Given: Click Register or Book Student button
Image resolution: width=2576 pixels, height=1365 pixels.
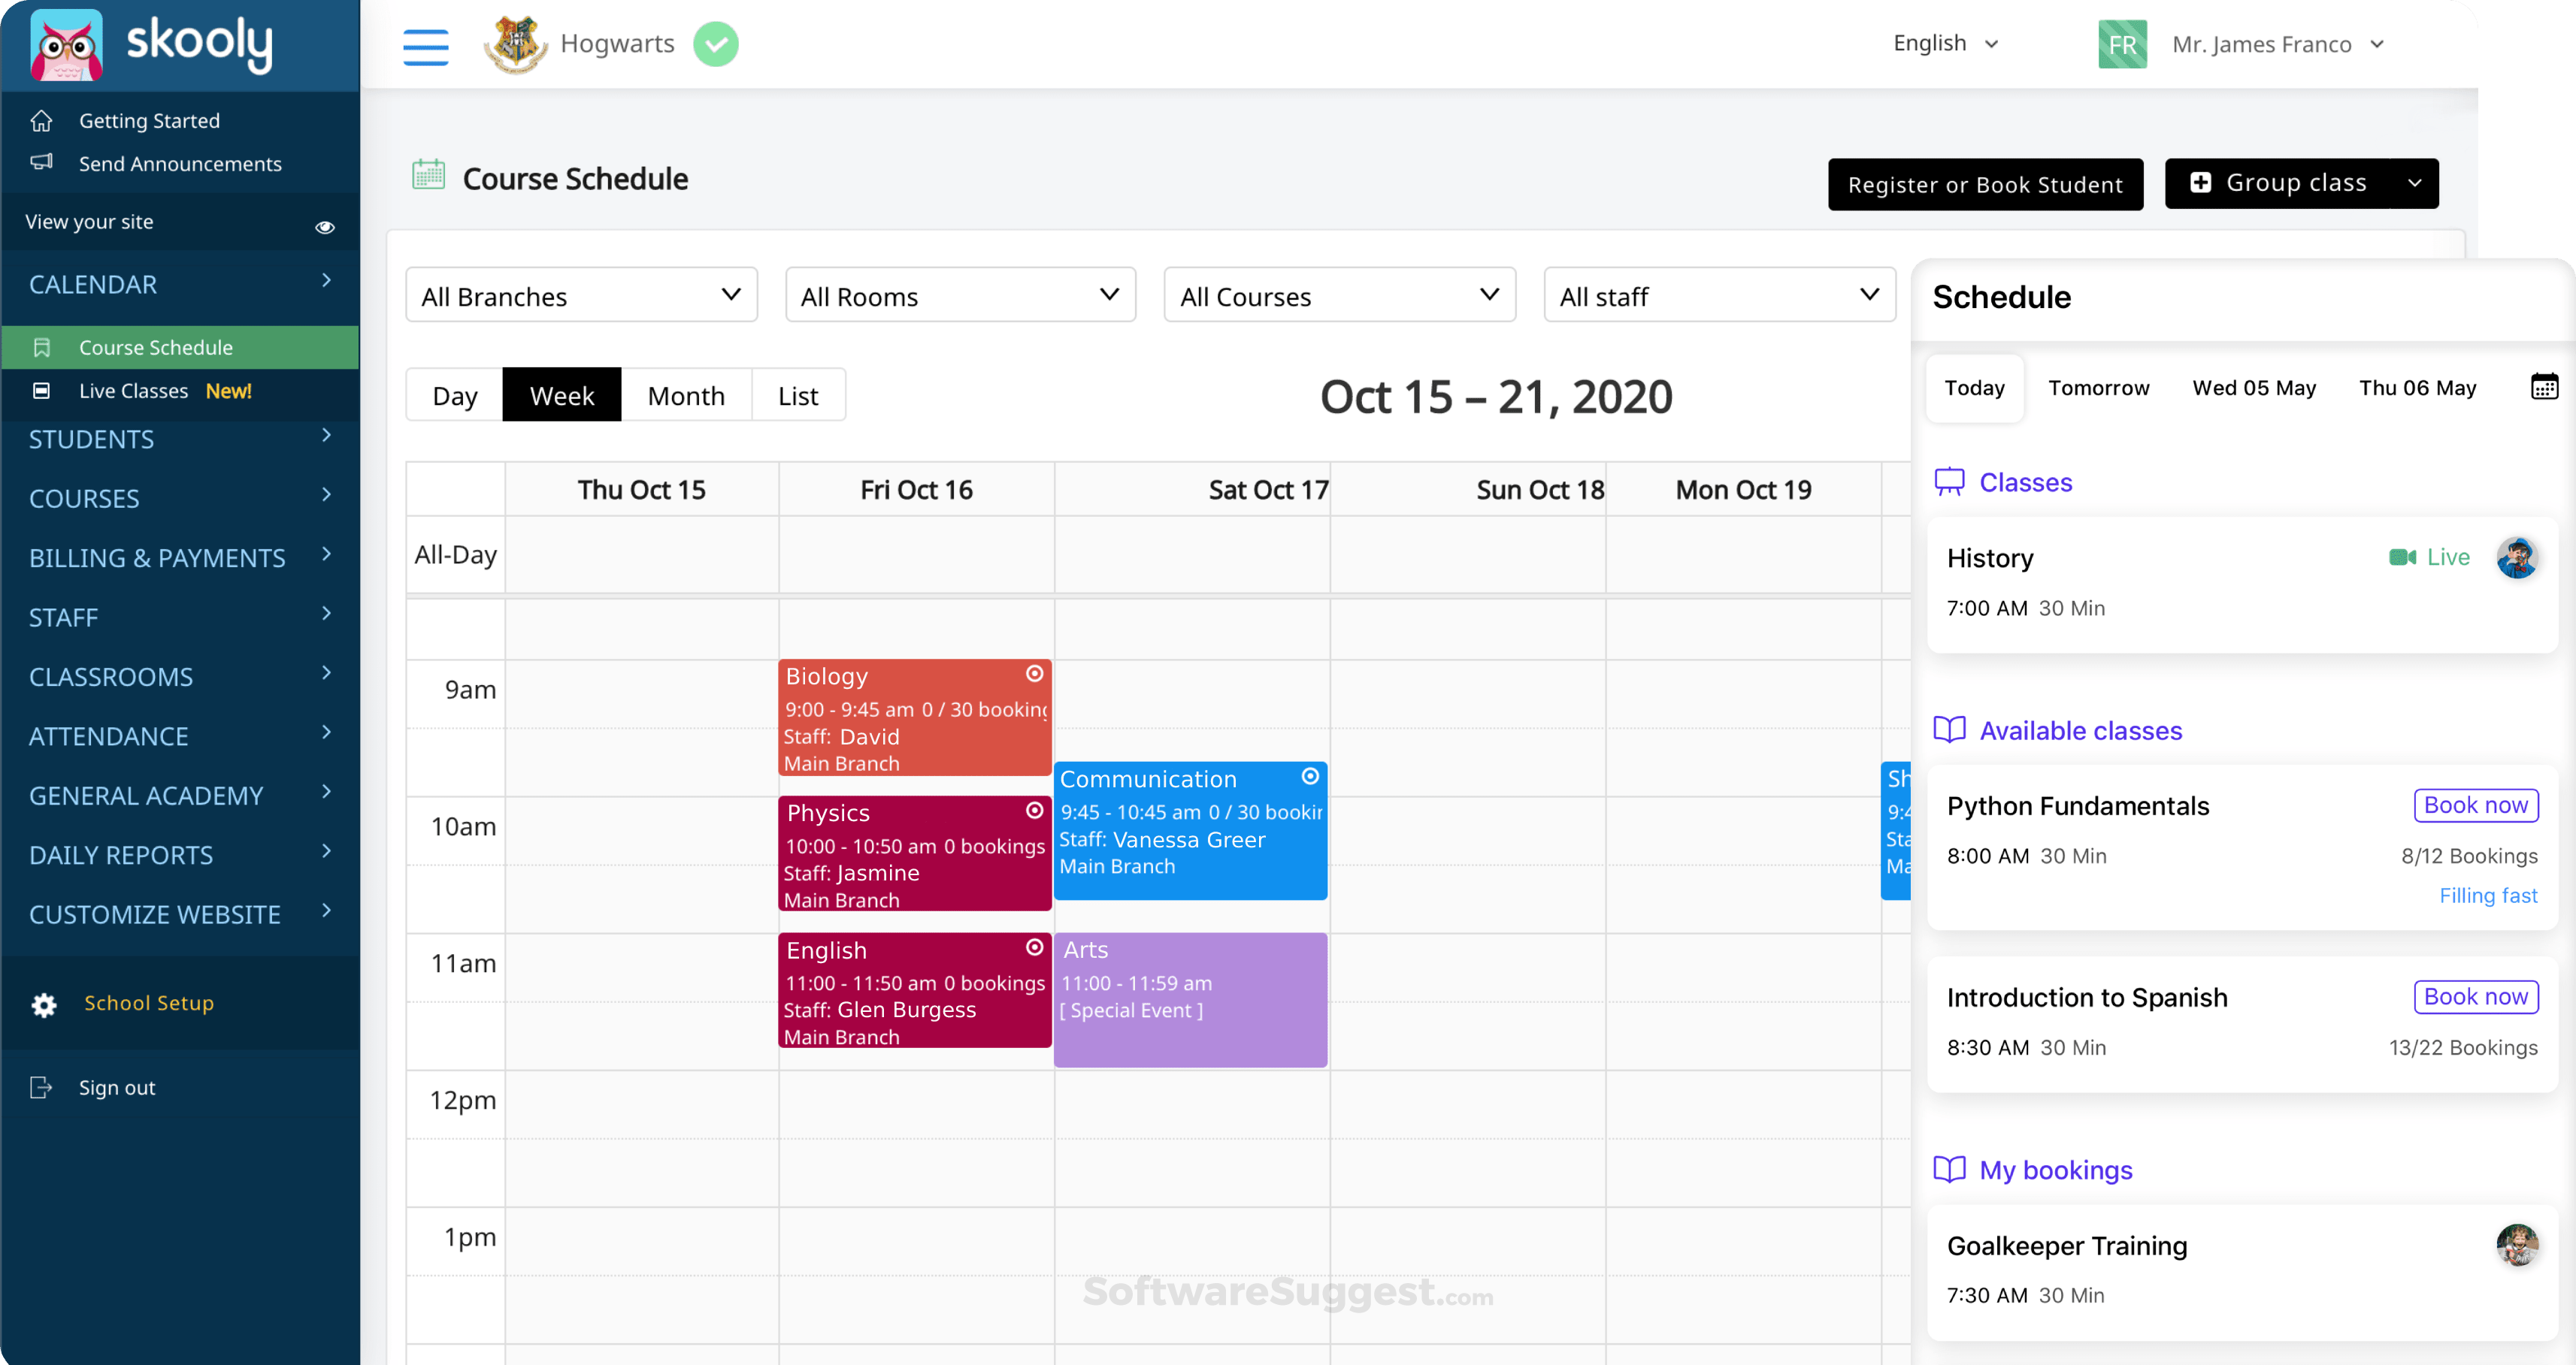Looking at the screenshot, I should pyautogui.click(x=1985, y=185).
